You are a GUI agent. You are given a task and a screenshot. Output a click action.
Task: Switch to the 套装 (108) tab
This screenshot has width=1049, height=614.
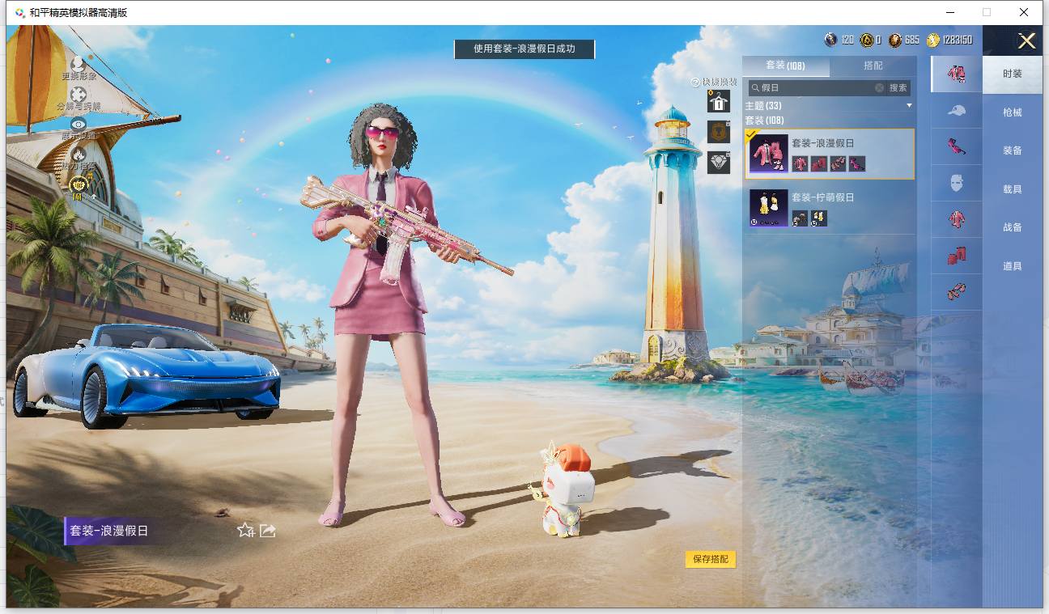click(x=785, y=66)
